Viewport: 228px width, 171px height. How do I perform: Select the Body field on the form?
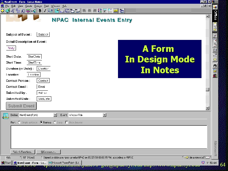coord(11,48)
